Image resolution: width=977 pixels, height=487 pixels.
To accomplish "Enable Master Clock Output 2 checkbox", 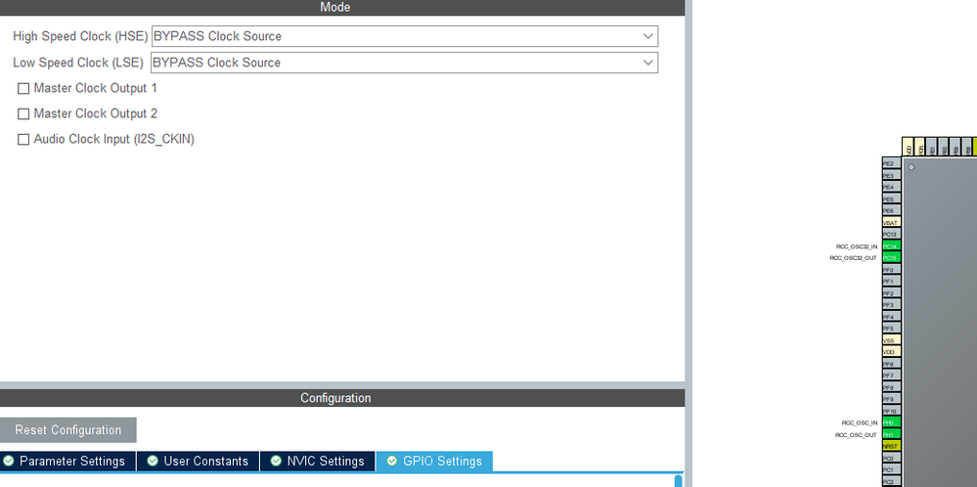I will (x=23, y=114).
